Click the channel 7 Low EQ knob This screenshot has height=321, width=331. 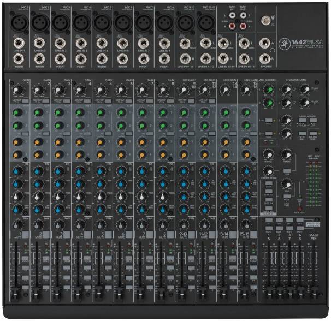pos(142,209)
